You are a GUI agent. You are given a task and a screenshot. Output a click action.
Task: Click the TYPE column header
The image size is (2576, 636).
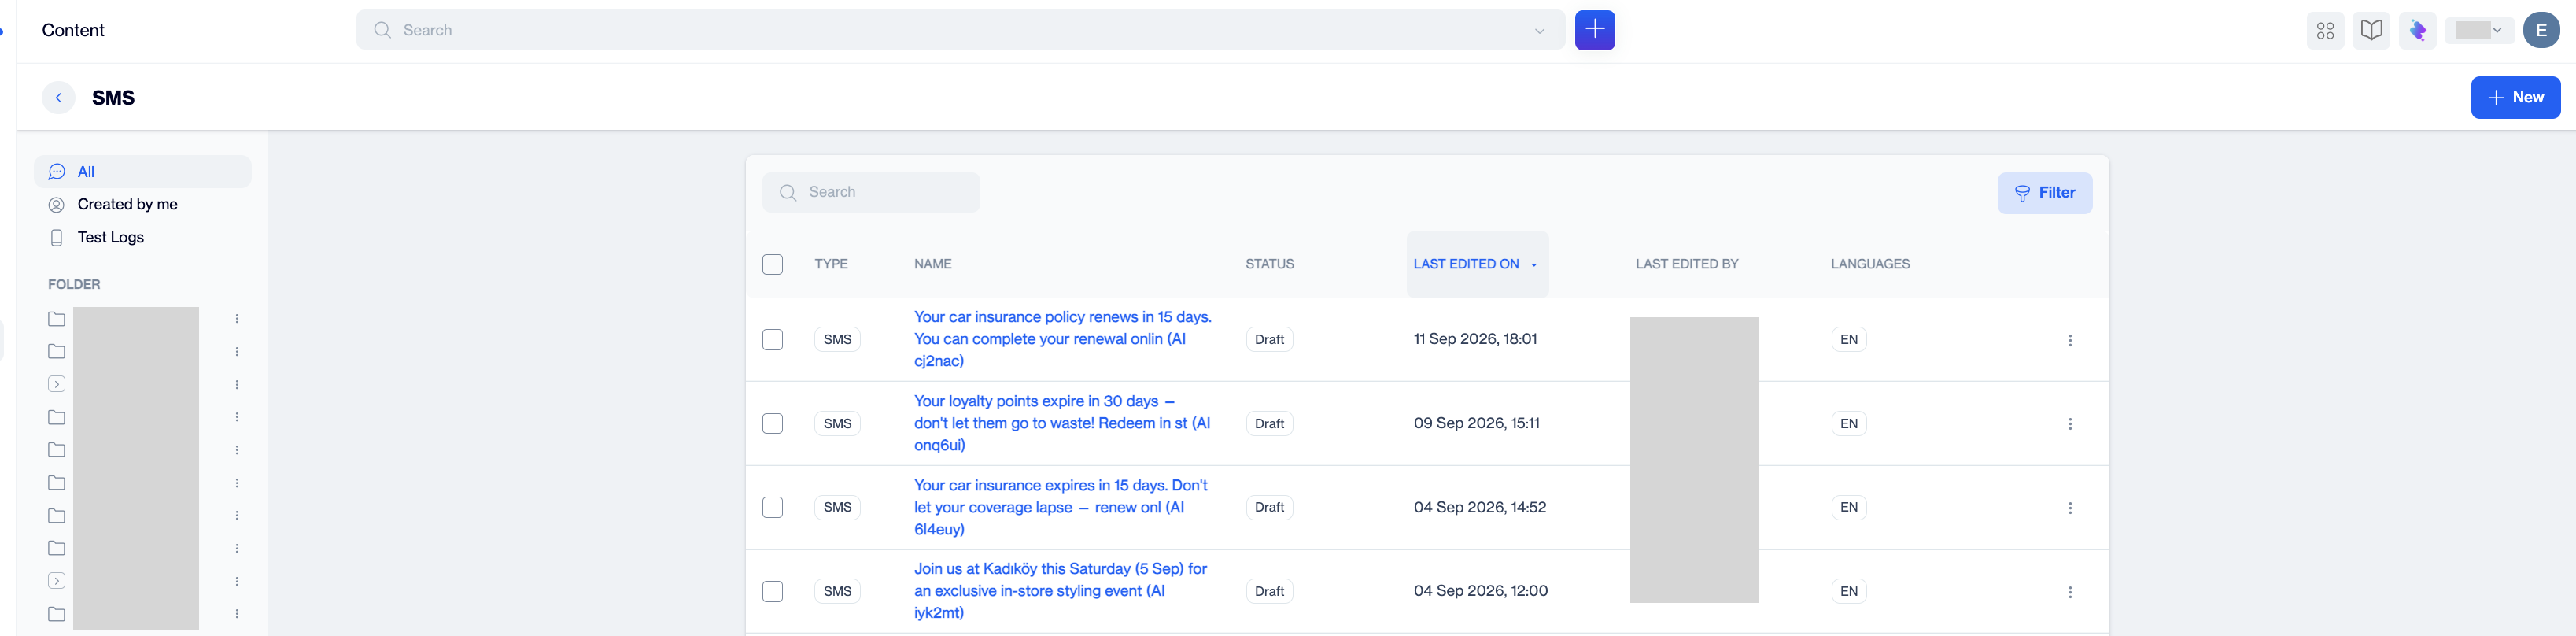click(x=831, y=264)
